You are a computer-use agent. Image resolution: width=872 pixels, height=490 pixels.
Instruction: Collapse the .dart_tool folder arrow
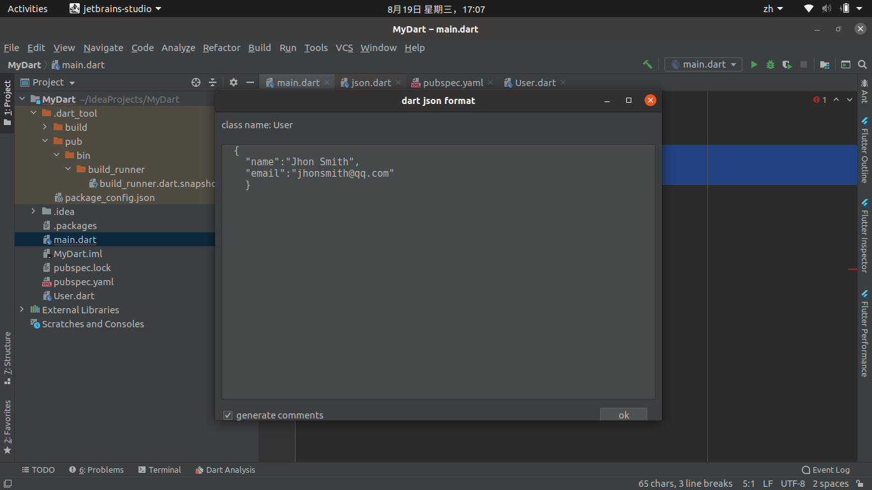pyautogui.click(x=33, y=114)
